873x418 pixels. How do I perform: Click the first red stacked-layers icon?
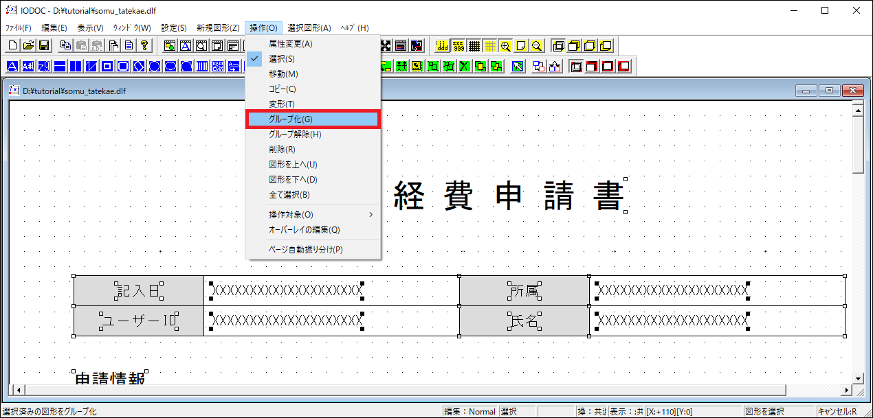tap(576, 67)
